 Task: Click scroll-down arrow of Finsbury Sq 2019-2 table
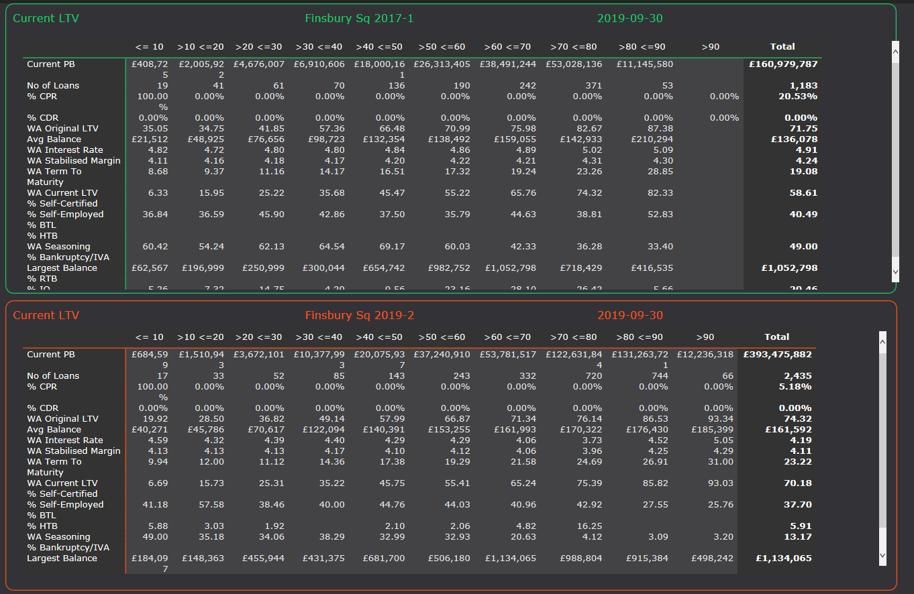point(882,555)
